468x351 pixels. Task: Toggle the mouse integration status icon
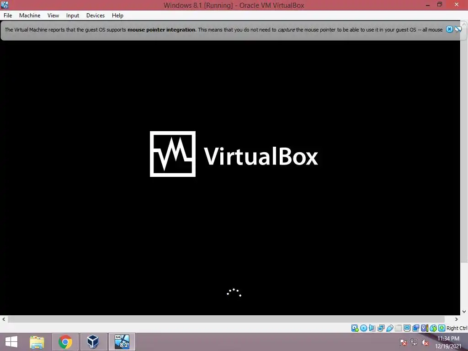click(x=433, y=328)
